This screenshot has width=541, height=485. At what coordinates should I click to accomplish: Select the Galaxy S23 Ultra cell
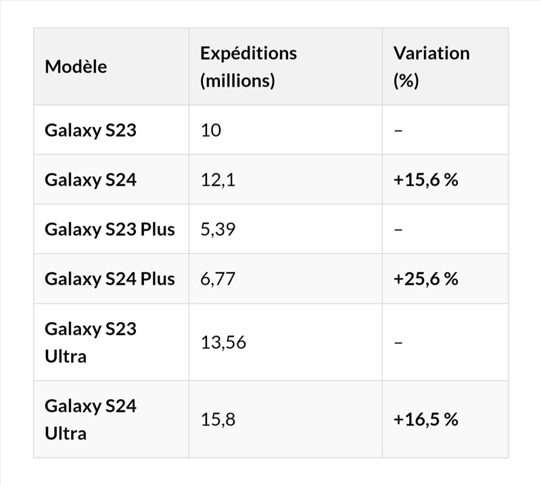[x=91, y=342]
